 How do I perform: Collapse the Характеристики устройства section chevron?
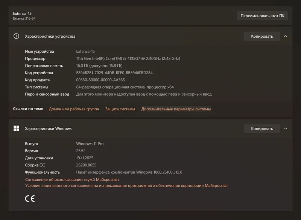pos(286,36)
